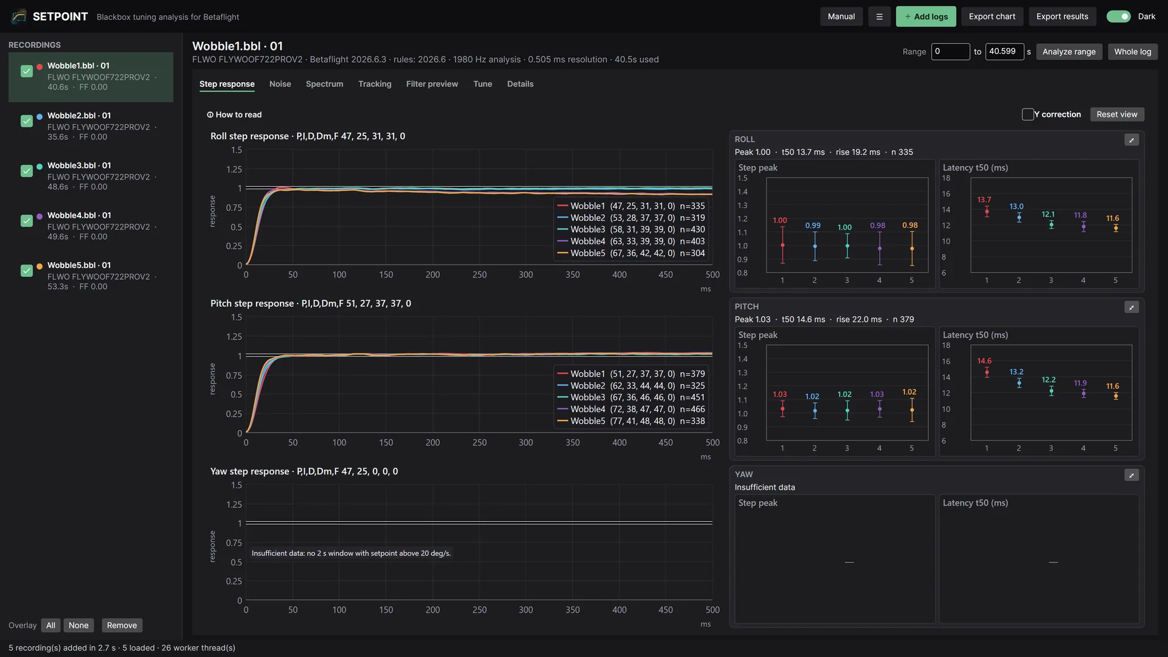Image resolution: width=1168 pixels, height=657 pixels.
Task: Click the blue color dot for Wobble2.bbl
Action: (40, 116)
